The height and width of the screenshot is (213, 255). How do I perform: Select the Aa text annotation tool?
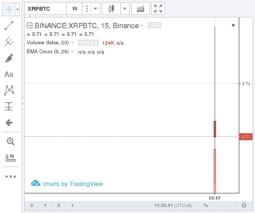coord(8,74)
